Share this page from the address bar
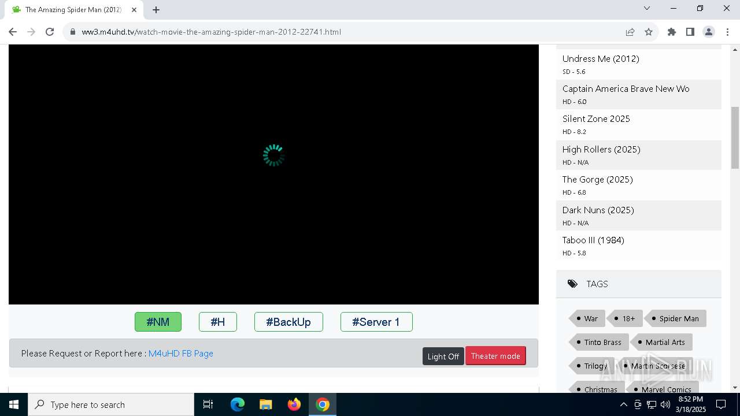Screen dimensions: 740x416 tap(630, 32)
